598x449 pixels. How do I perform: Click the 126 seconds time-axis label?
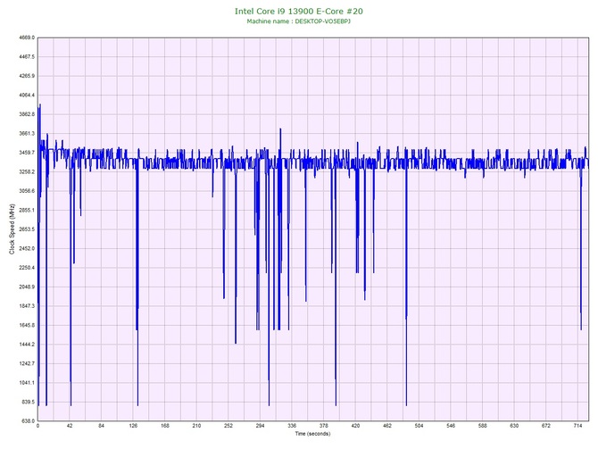[133, 426]
